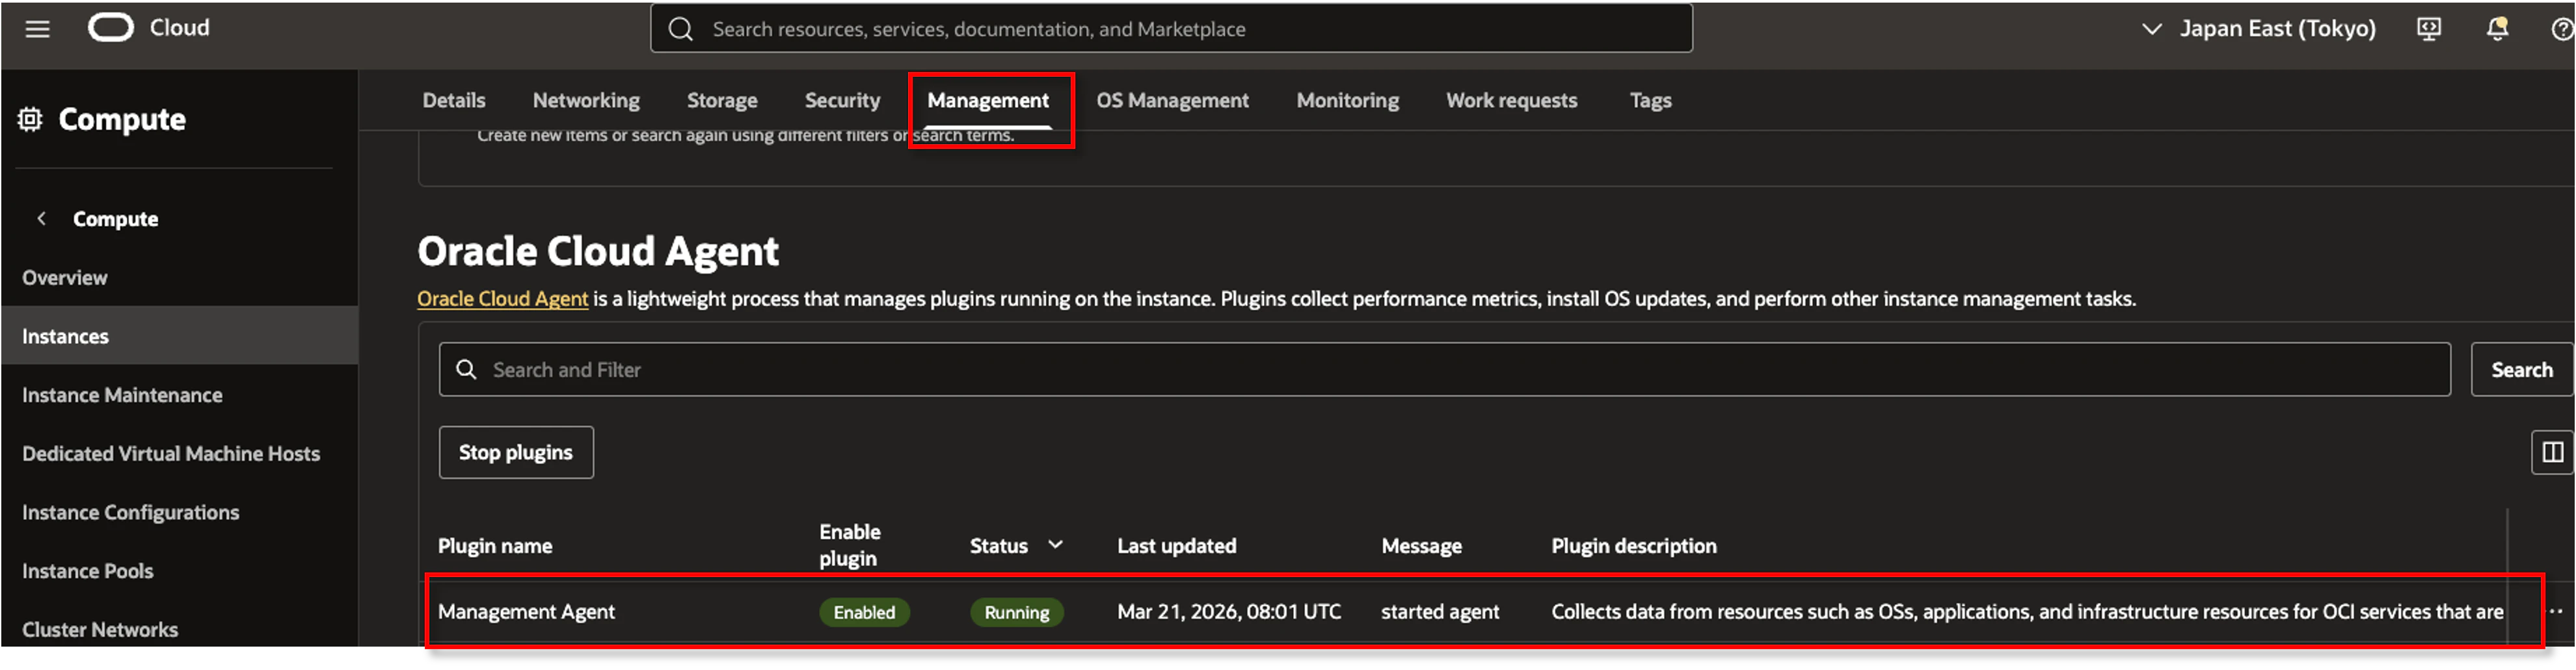
Task: Open the Monitoring tab
Action: pyautogui.click(x=1347, y=100)
